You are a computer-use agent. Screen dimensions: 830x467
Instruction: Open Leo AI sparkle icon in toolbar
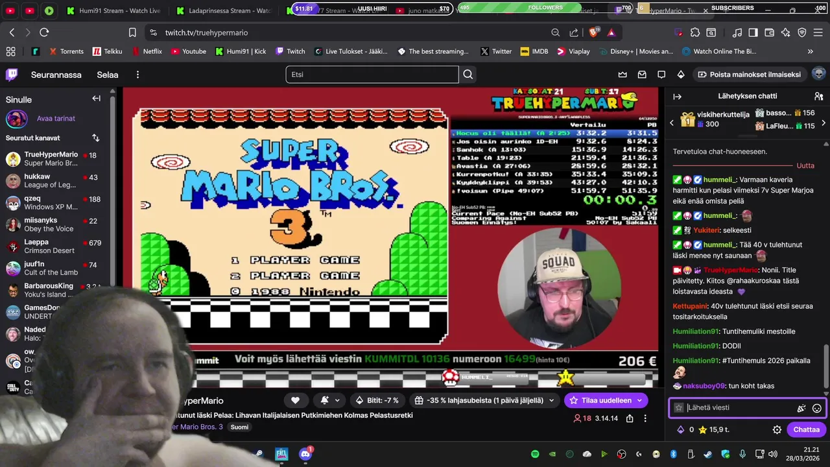tap(785, 32)
